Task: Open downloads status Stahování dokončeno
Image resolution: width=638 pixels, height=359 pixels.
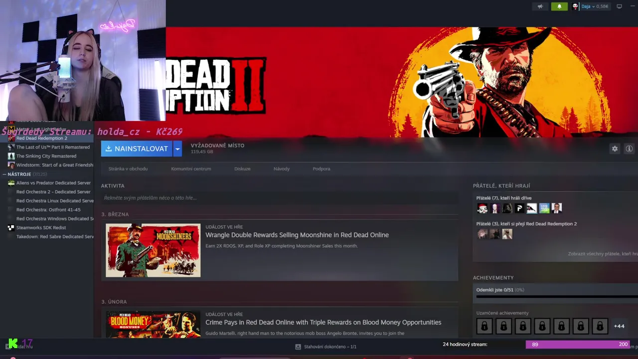Action: tap(325, 347)
